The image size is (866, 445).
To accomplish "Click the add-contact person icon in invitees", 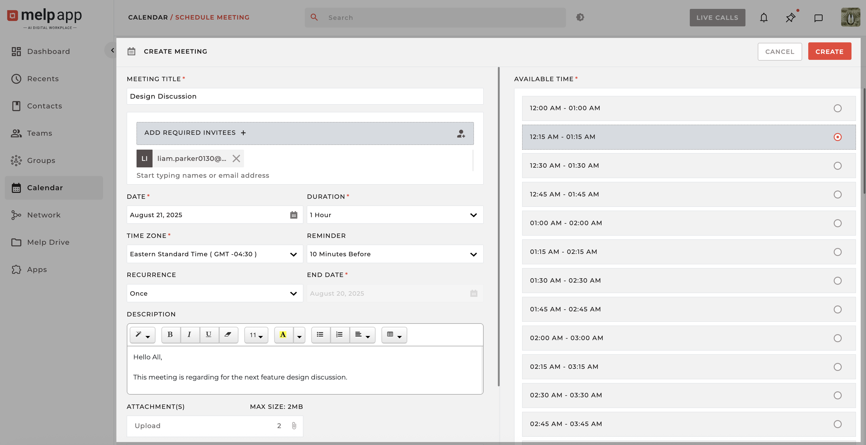I will (461, 134).
